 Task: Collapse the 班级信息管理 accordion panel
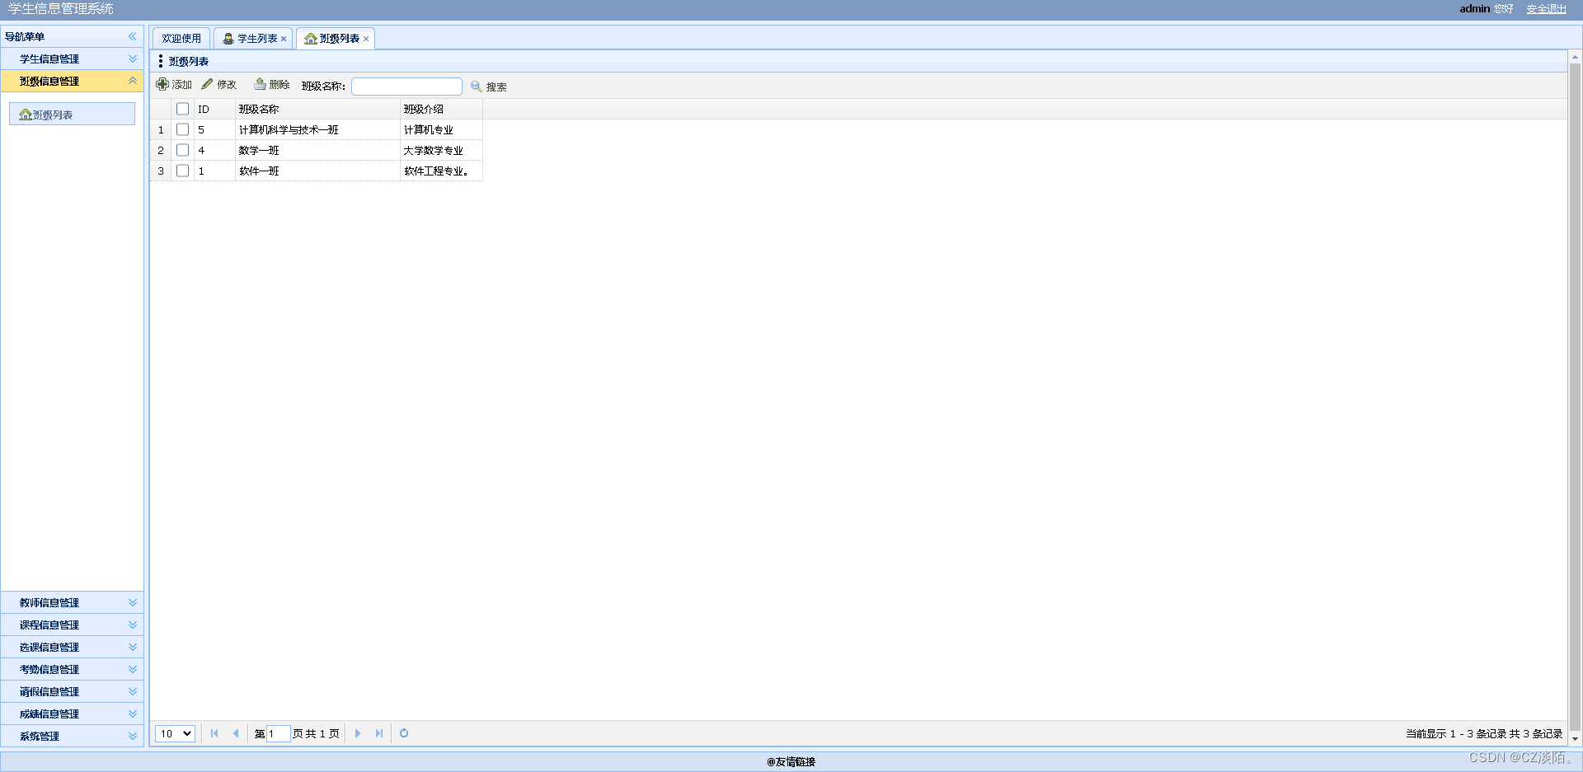pyautogui.click(x=73, y=81)
